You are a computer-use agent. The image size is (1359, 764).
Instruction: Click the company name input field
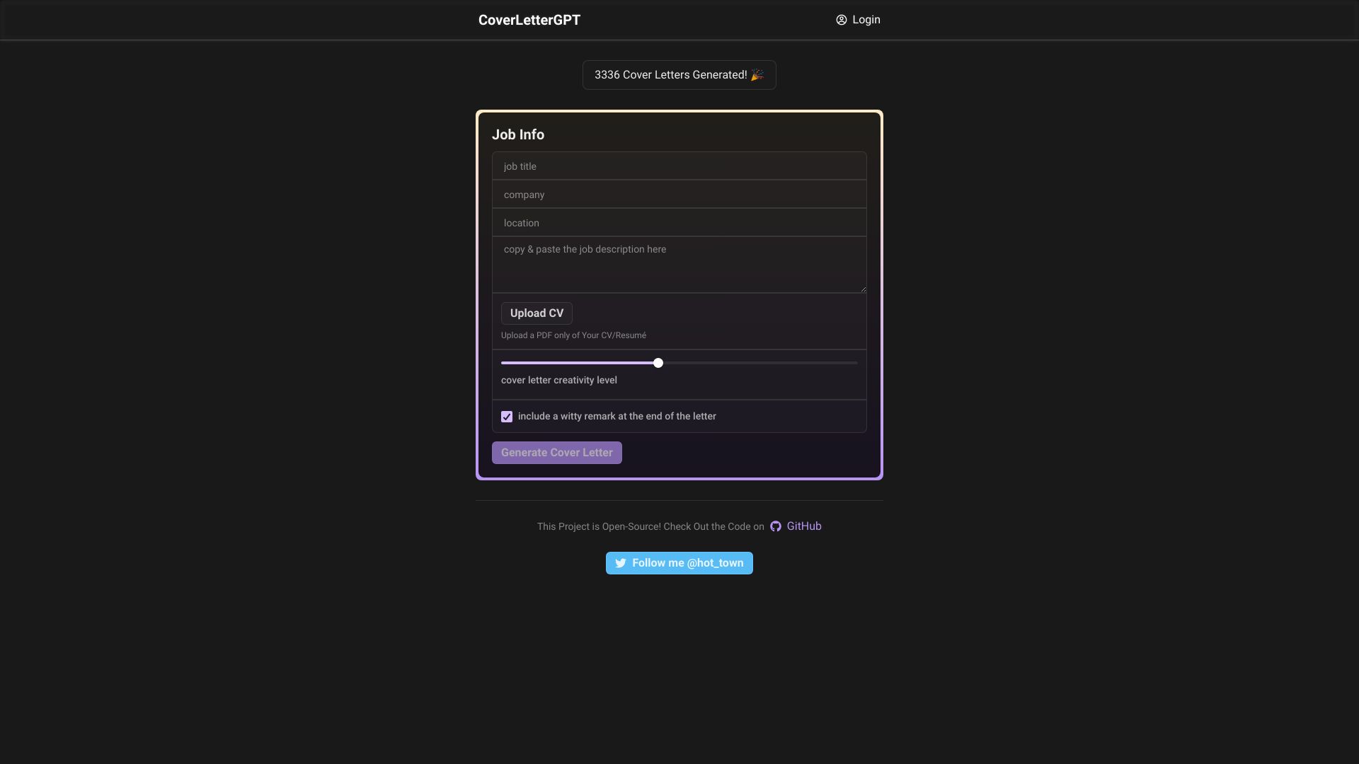click(679, 194)
